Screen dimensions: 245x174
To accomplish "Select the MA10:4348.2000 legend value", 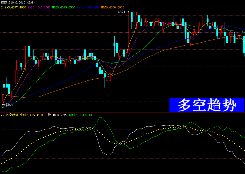I will coord(39,7).
